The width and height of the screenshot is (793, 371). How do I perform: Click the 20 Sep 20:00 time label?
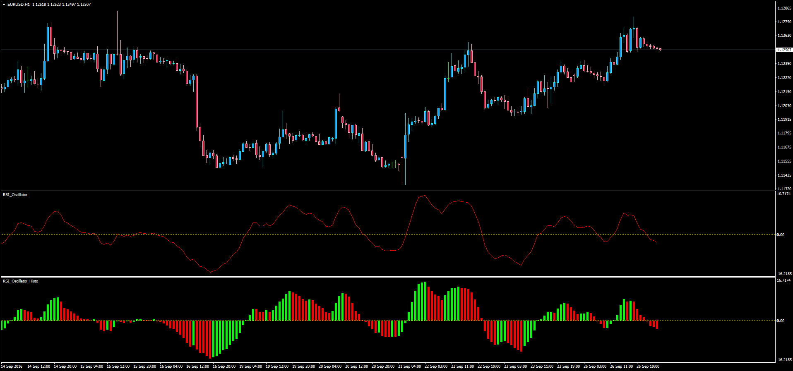point(383,366)
